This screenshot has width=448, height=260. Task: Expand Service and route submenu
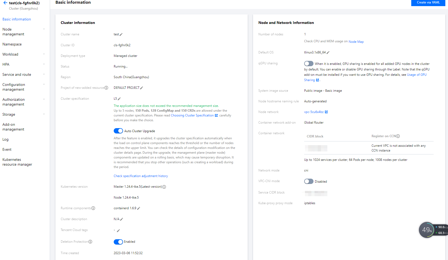click(44, 74)
